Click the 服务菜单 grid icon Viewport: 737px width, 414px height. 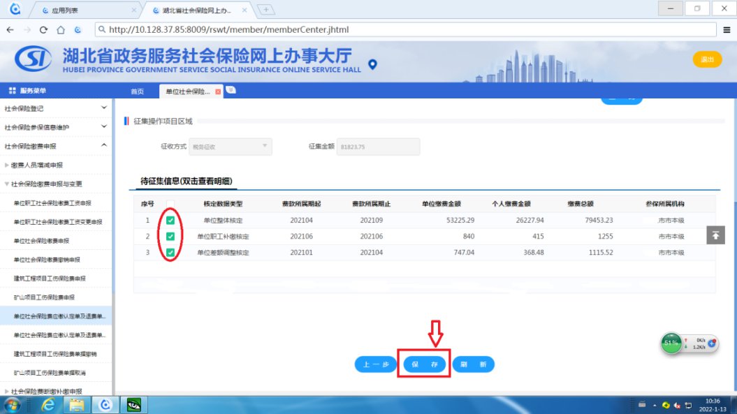12,91
